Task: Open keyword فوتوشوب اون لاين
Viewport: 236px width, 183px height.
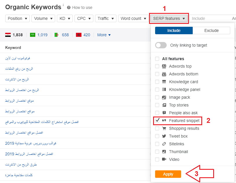Action: click(x=18, y=58)
